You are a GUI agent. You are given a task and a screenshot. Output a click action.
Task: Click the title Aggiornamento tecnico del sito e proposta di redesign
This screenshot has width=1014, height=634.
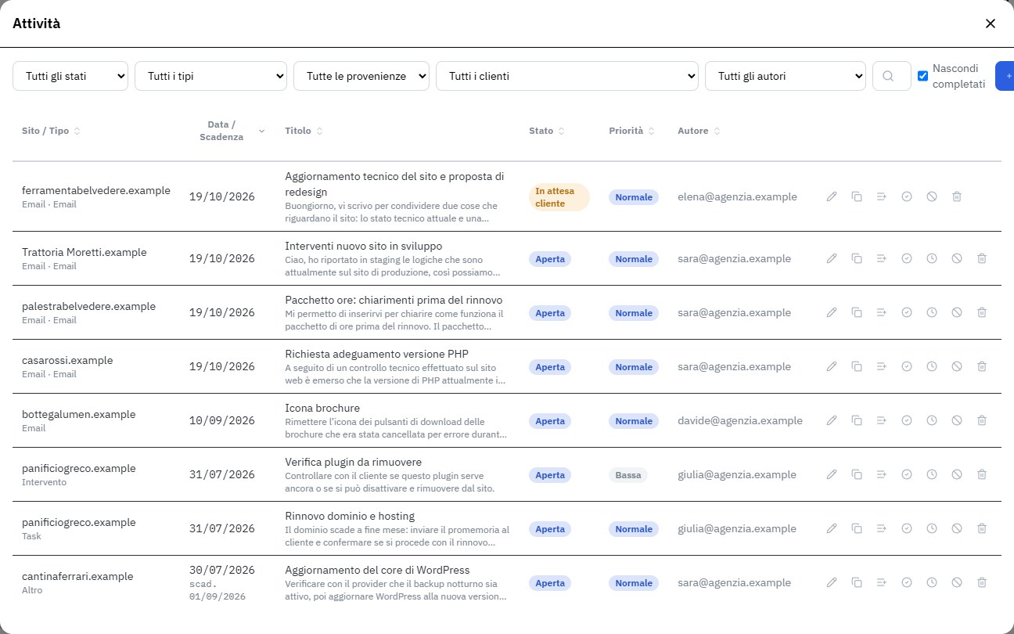click(x=394, y=183)
